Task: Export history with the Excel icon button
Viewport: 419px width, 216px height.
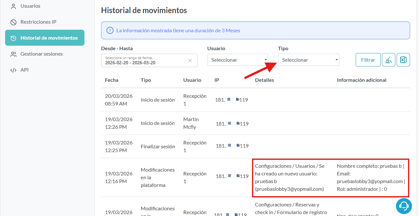Action: pos(403,60)
